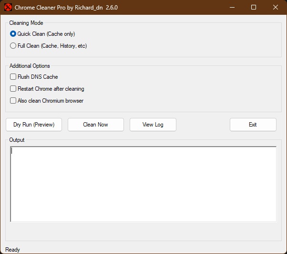Close the Chrome Cleaner Pro window
The height and width of the screenshot is (254, 287).
point(276,7)
